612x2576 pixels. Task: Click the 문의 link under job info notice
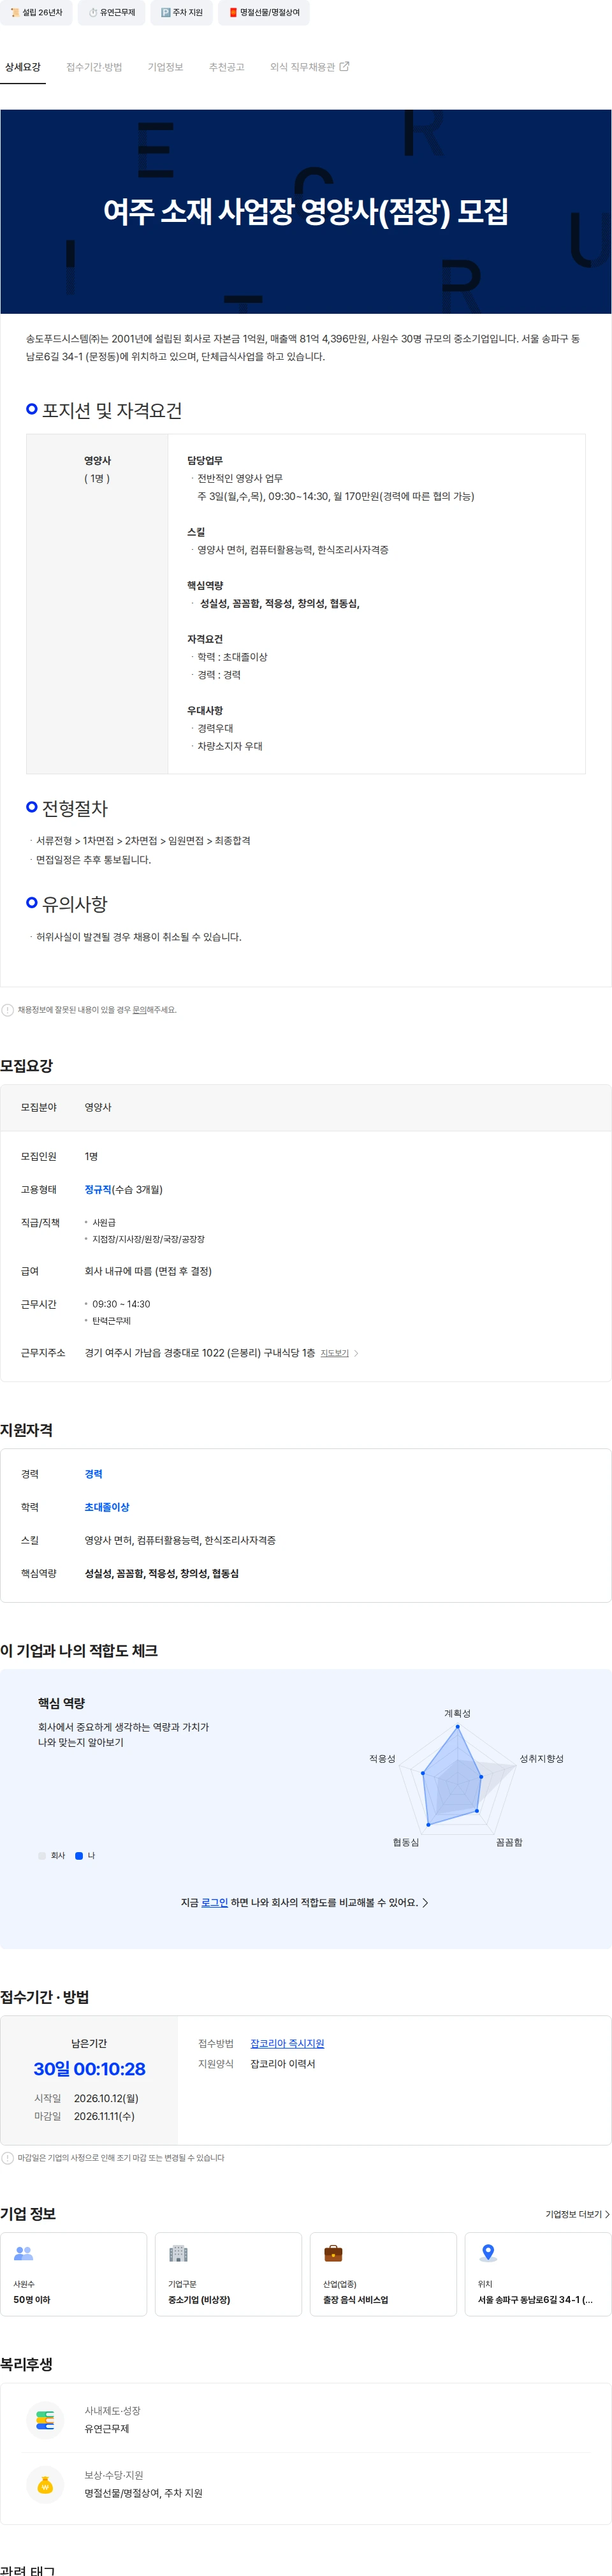click(x=139, y=1009)
